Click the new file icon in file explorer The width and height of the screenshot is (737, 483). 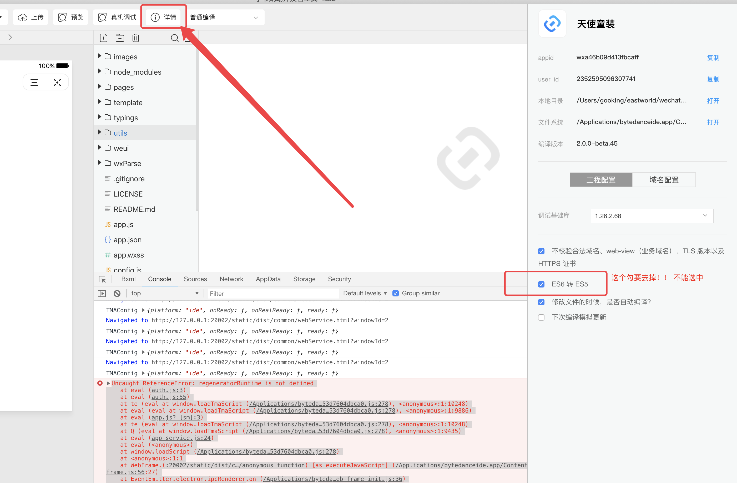pyautogui.click(x=104, y=38)
